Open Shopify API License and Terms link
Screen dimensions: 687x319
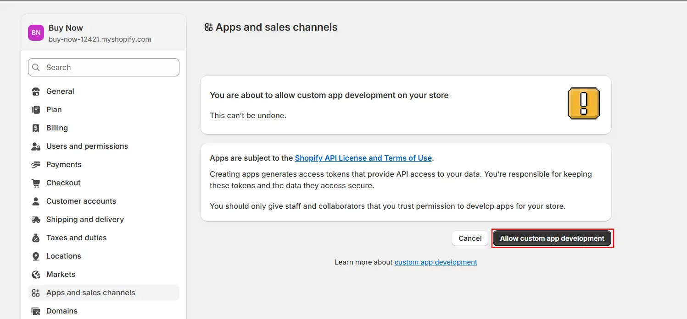363,158
